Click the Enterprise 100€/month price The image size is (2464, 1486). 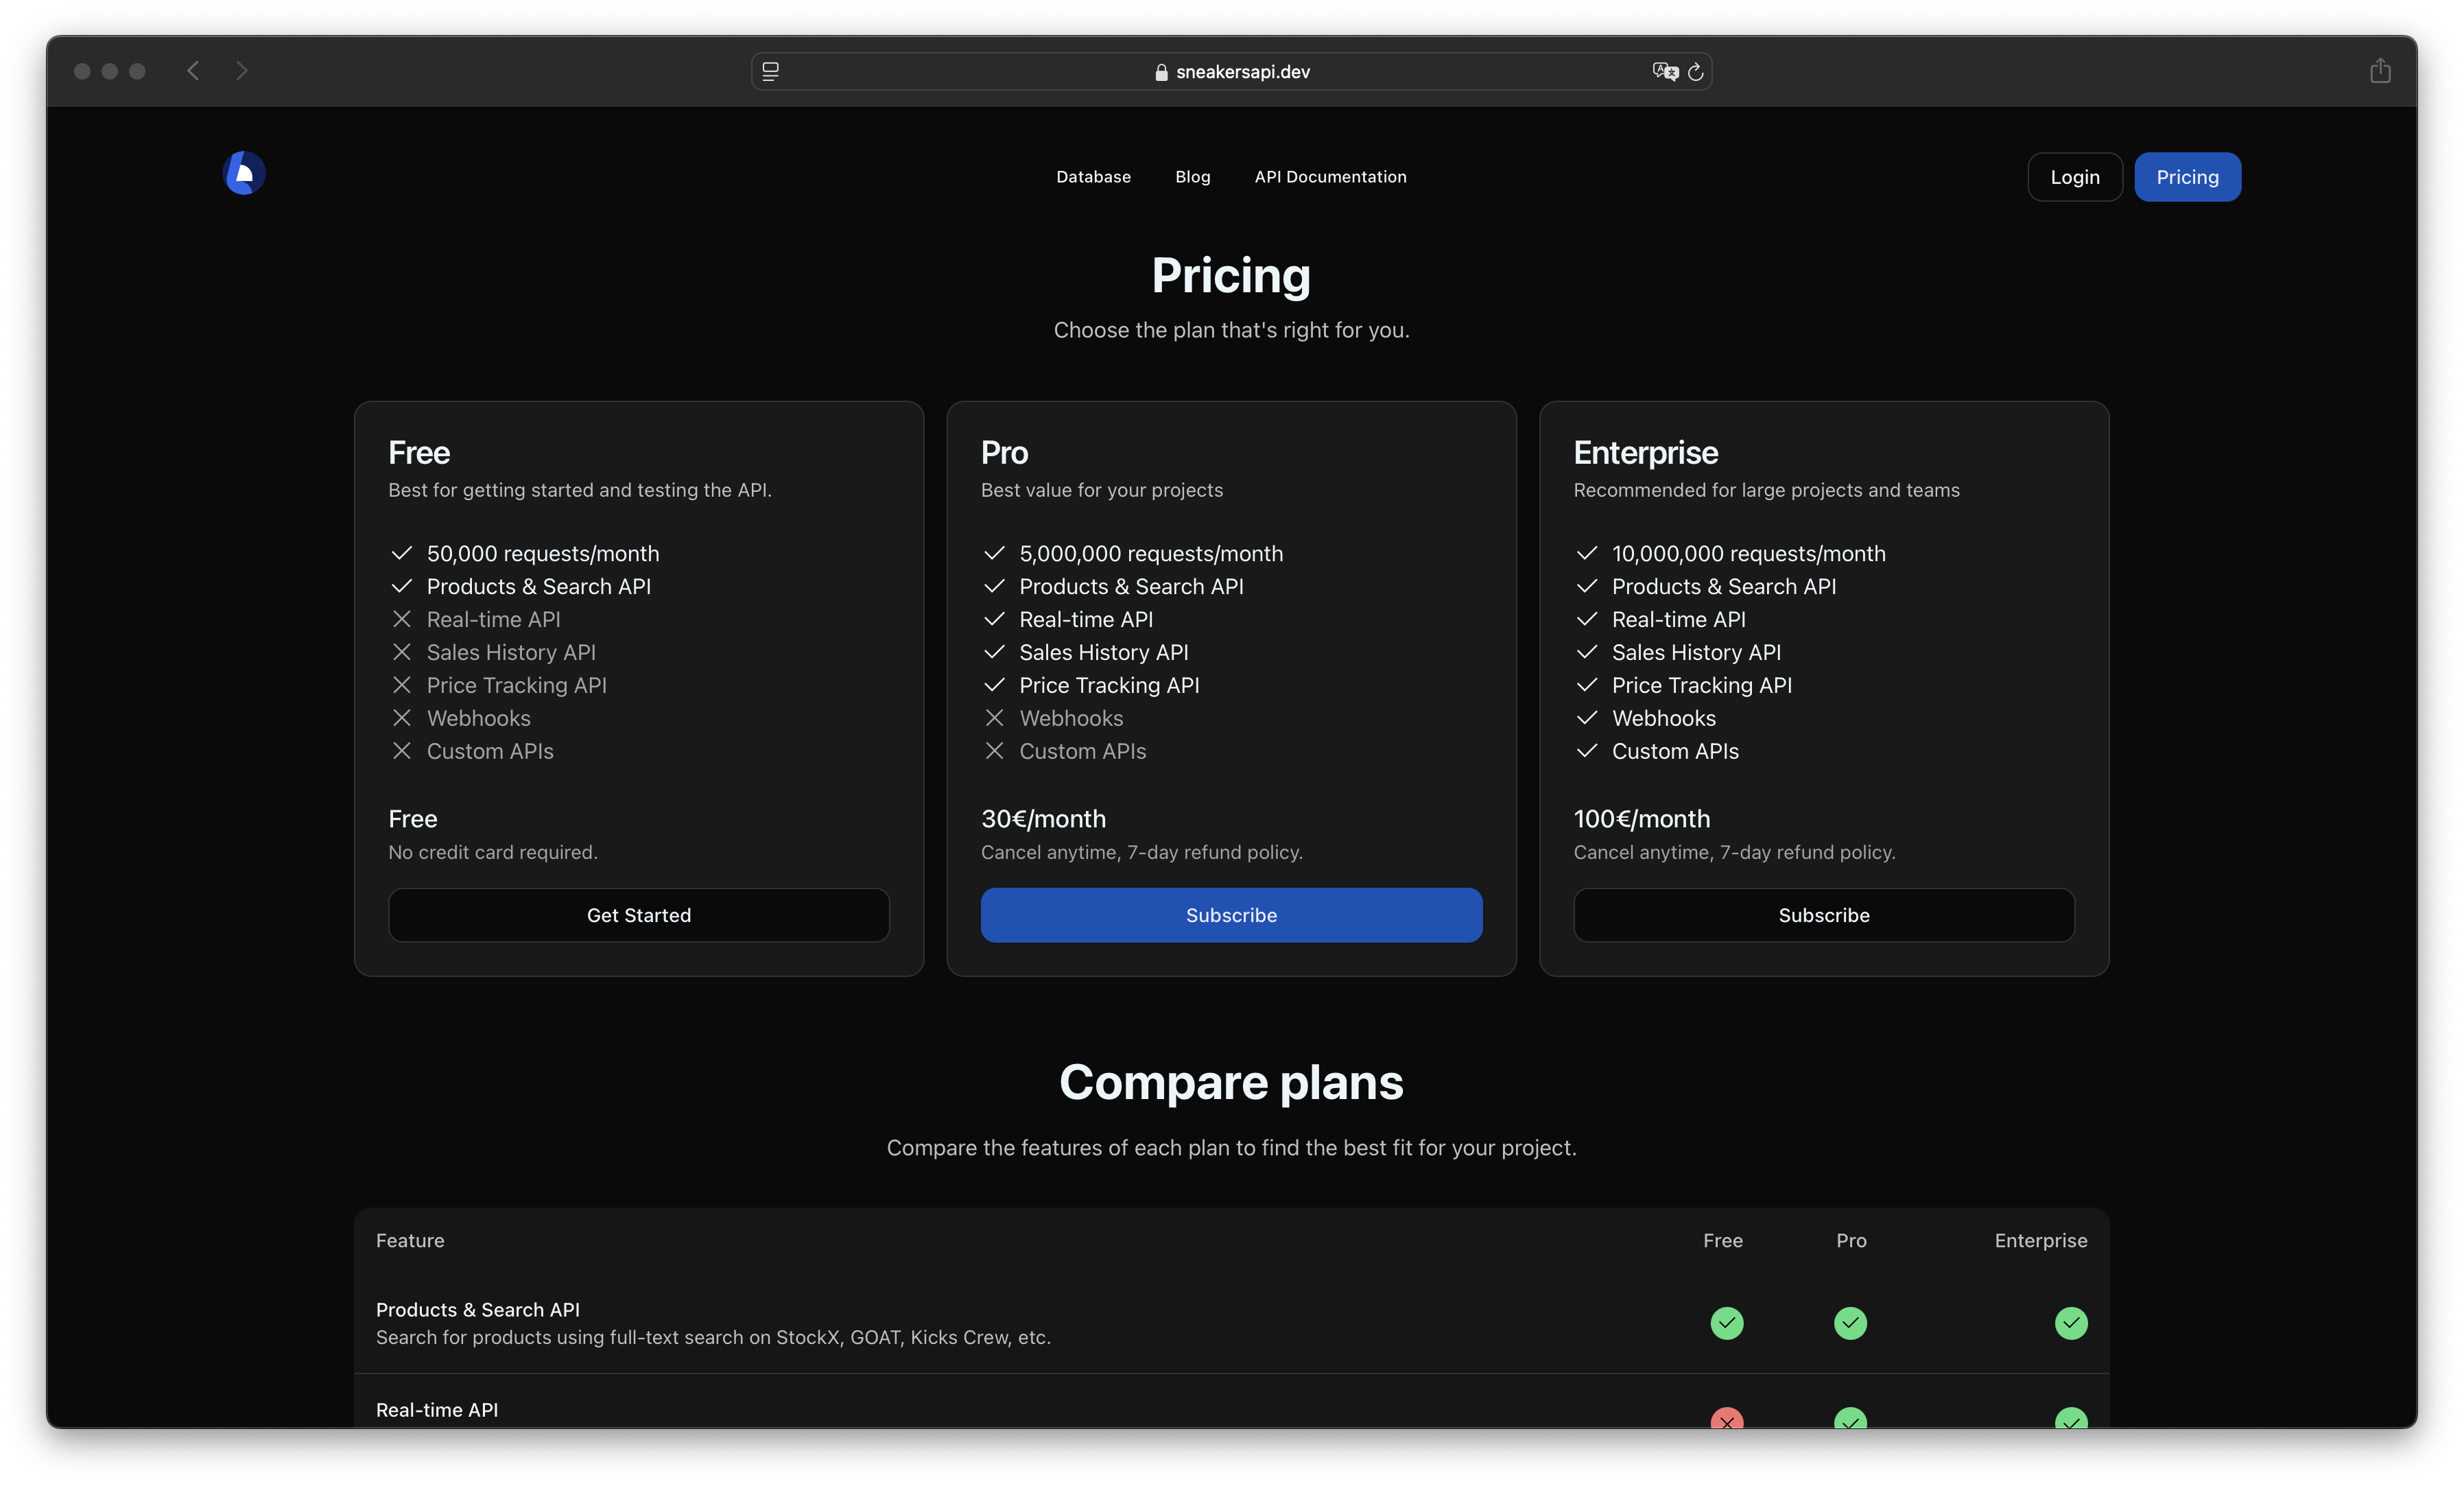coord(1641,819)
